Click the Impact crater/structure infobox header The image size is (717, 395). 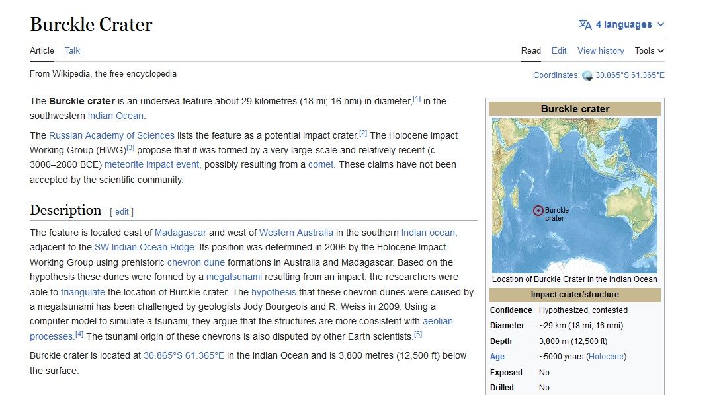[575, 295]
